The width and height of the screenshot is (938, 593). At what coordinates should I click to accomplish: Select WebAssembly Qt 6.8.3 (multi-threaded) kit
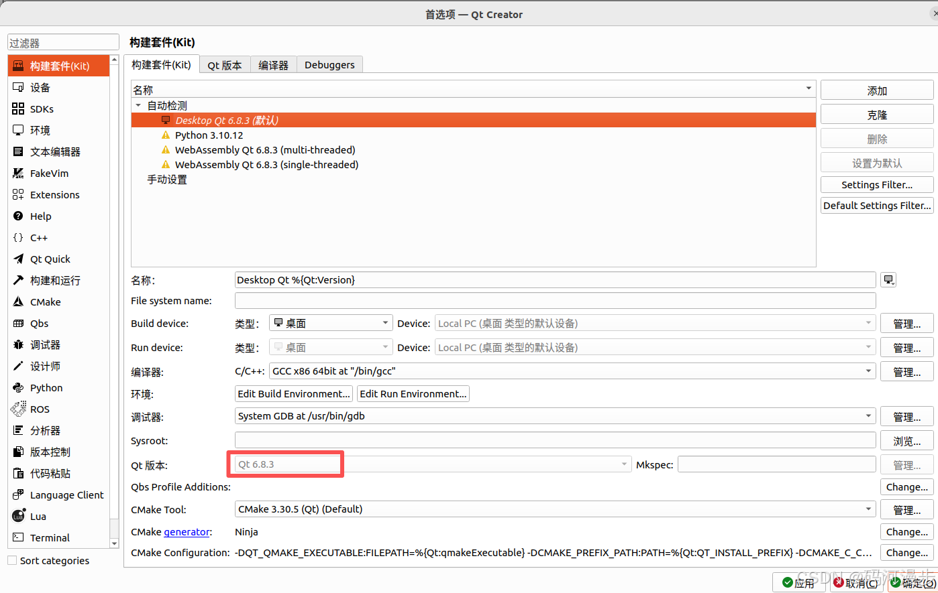click(474, 150)
